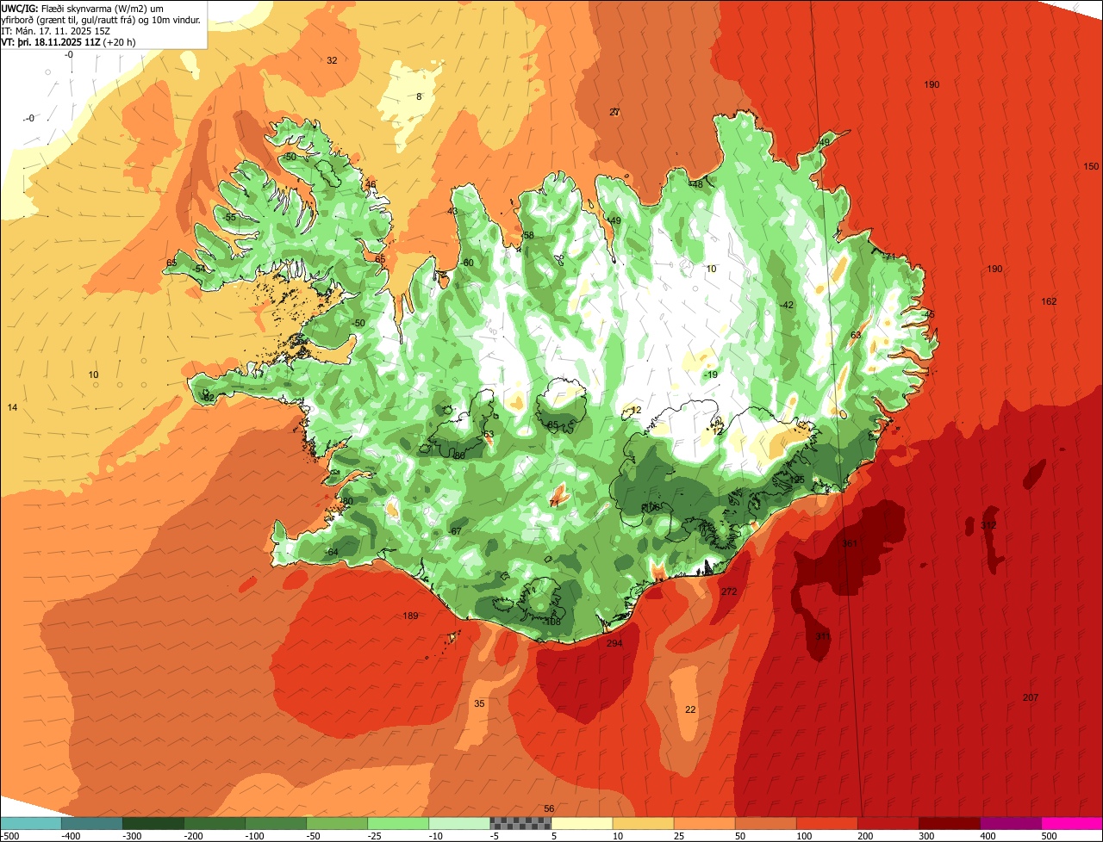Click the light teal -500 to -400 legend swatch
The width and height of the screenshot is (1103, 842).
click(30, 823)
